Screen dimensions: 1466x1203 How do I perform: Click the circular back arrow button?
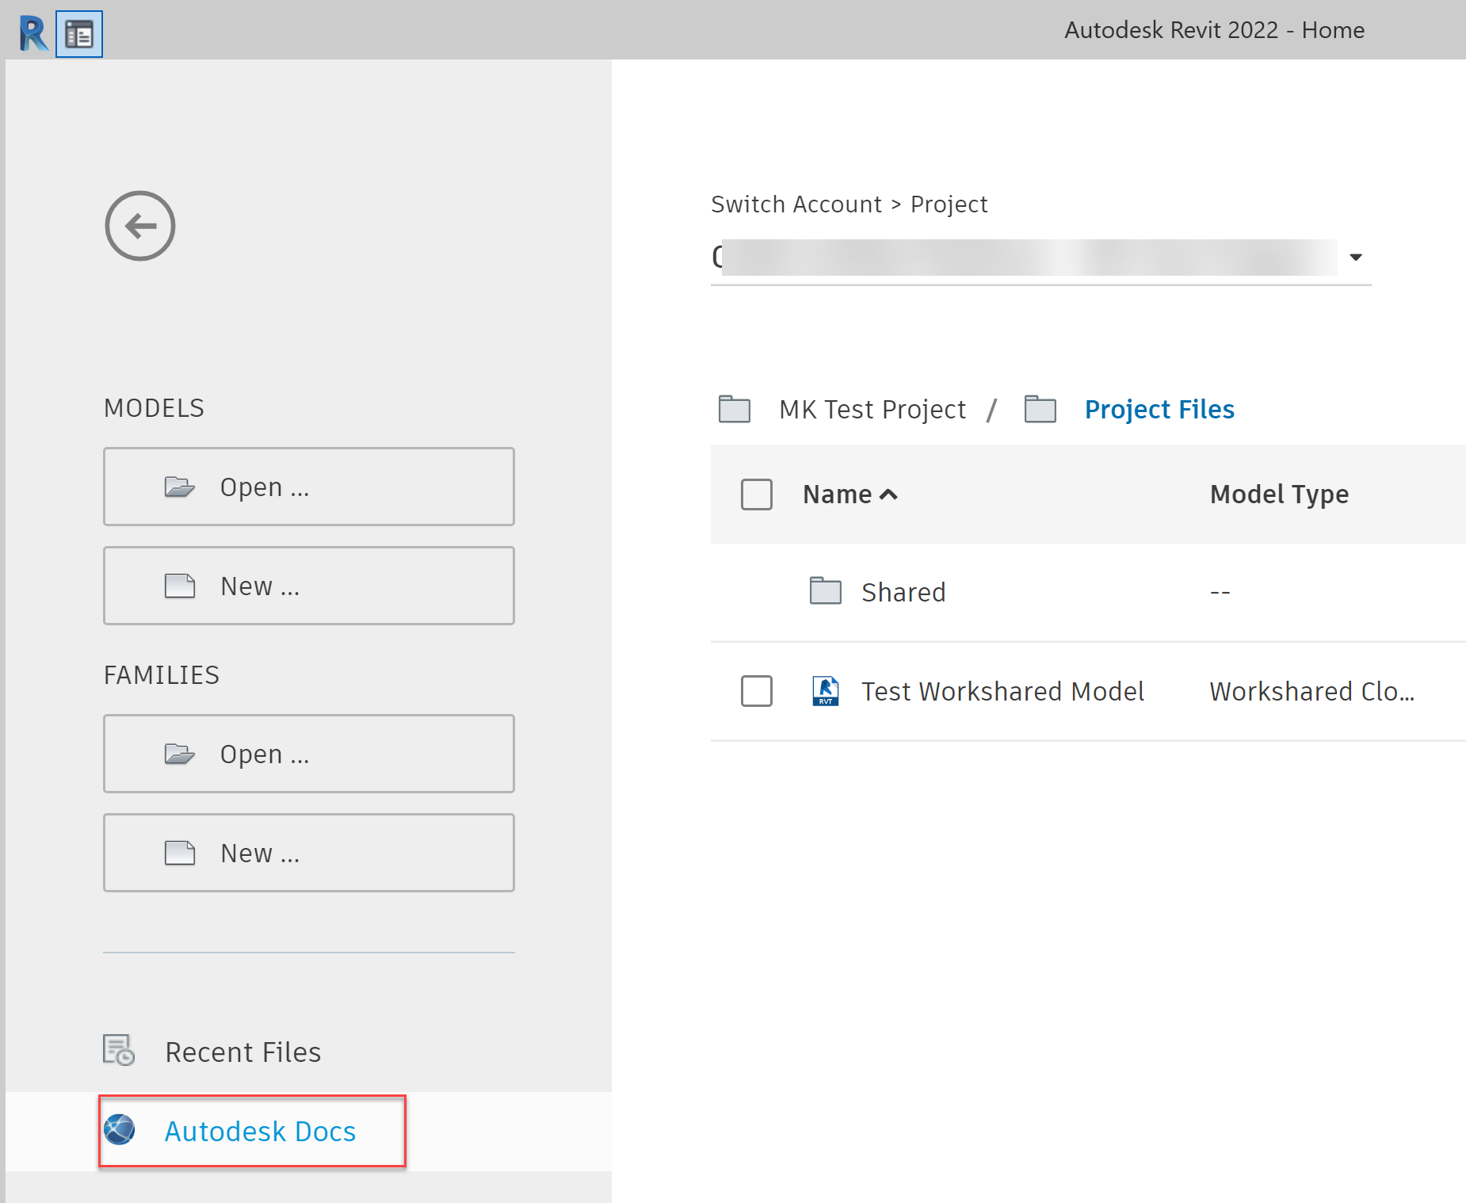click(x=140, y=226)
